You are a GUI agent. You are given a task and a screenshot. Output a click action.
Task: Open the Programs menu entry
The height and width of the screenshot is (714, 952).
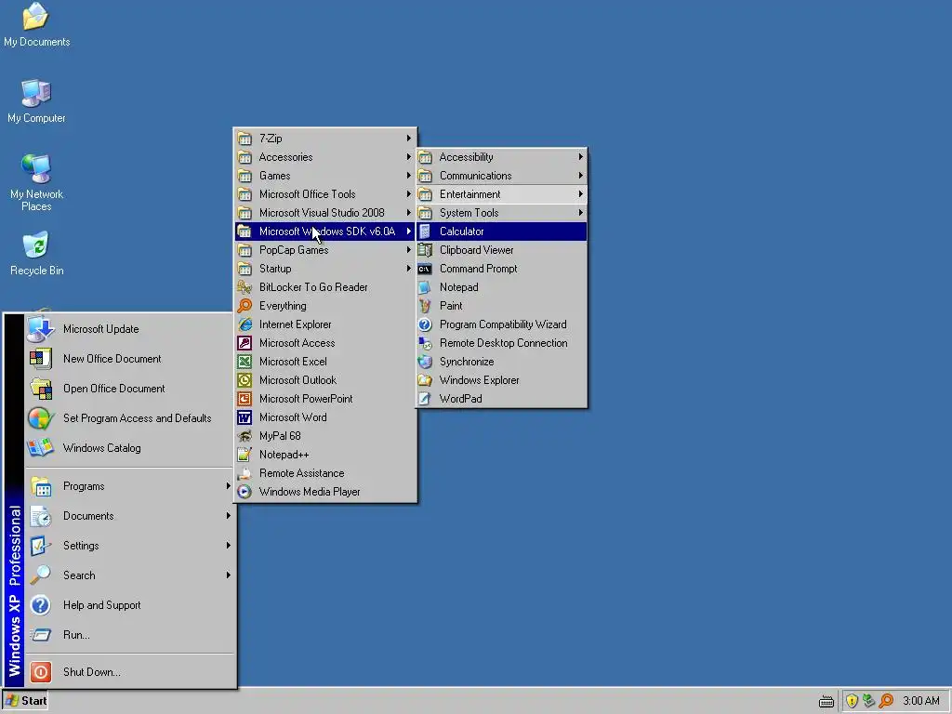pos(129,486)
